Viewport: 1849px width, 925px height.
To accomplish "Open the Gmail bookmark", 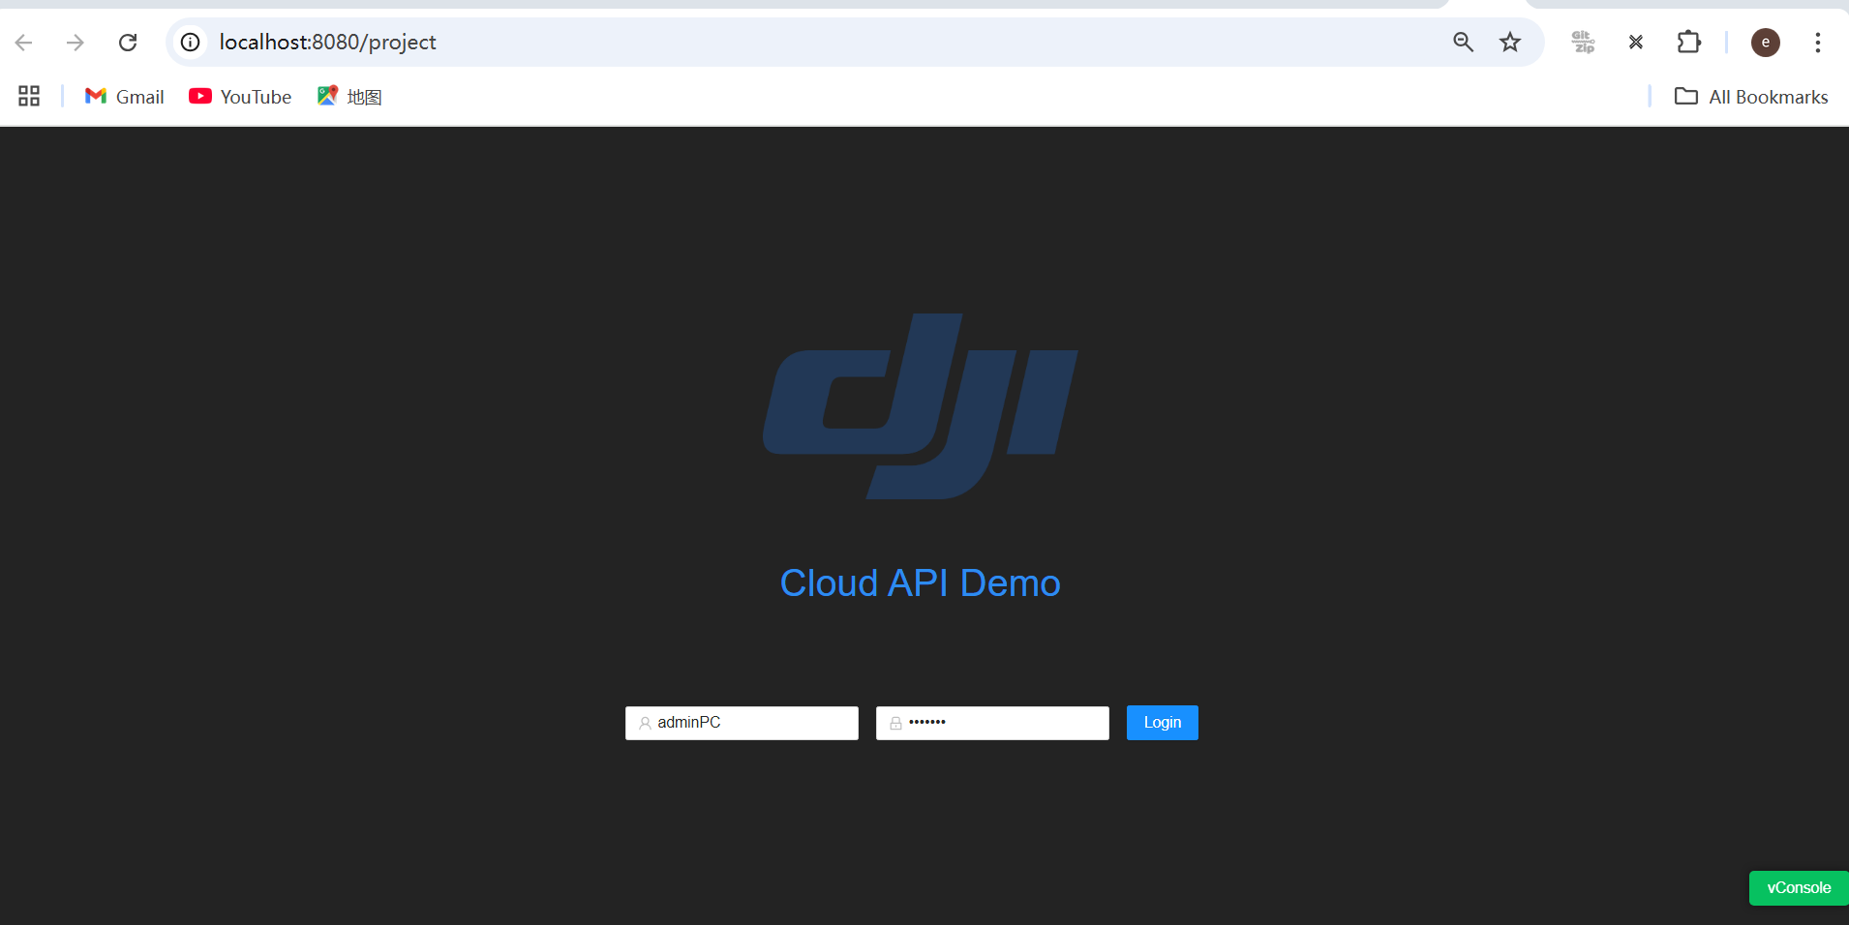I will 125,97.
